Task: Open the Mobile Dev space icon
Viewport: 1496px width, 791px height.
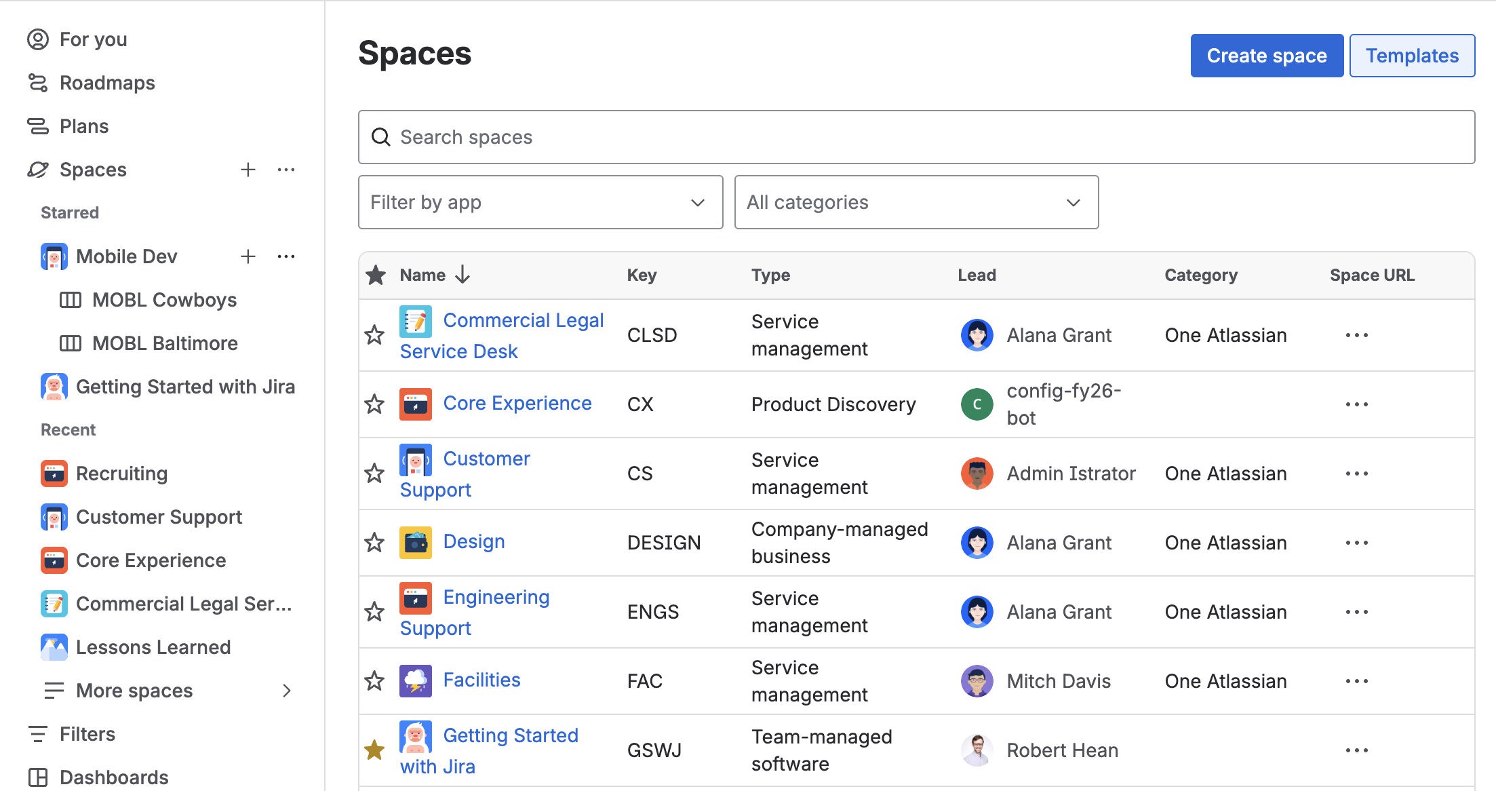Action: [54, 256]
